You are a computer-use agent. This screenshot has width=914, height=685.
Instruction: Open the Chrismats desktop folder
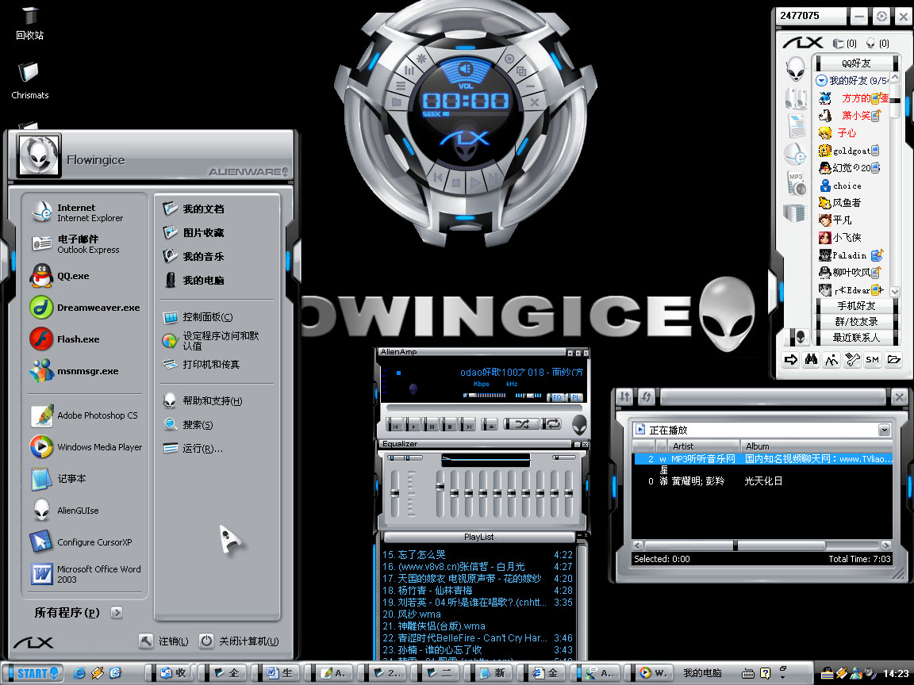tap(29, 80)
